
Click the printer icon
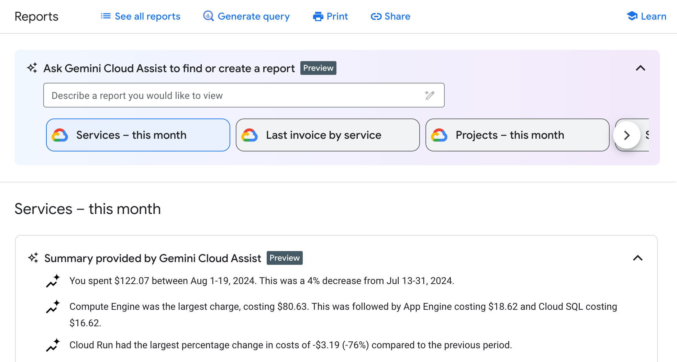[318, 16]
